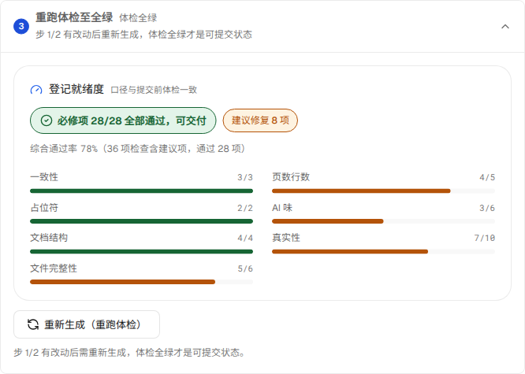Click the 综合通过率 78% summary line
Image resolution: width=525 pixels, height=374 pixels.
[x=138, y=149]
